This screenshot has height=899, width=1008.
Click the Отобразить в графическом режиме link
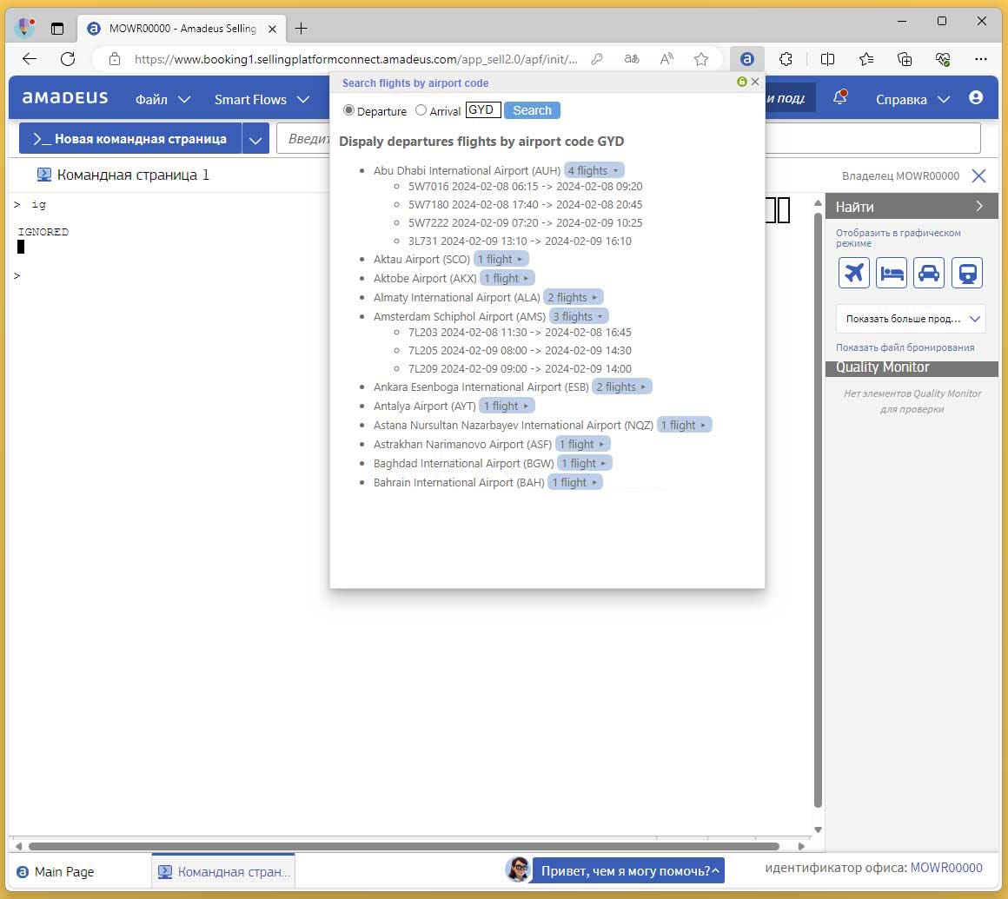point(898,238)
